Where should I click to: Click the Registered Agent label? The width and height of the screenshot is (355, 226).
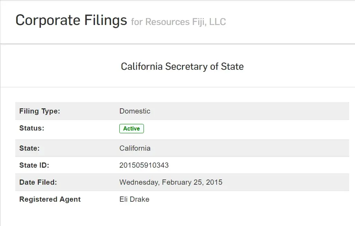pyautogui.click(x=50, y=199)
